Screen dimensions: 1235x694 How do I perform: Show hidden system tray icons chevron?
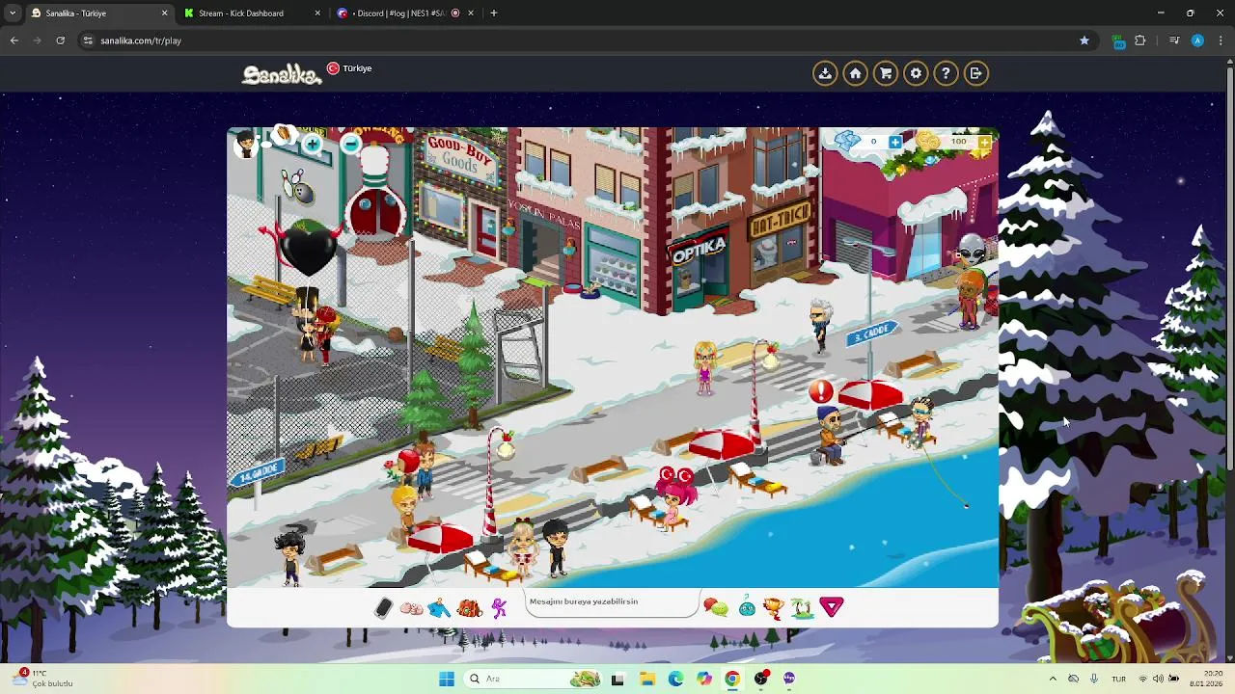1053,679
